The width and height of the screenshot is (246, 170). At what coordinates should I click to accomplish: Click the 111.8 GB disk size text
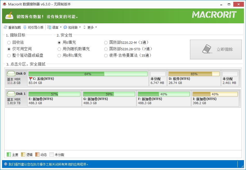[14, 83]
